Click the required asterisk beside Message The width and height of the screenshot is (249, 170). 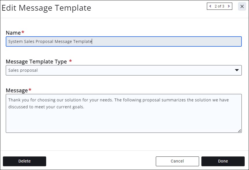click(x=30, y=90)
